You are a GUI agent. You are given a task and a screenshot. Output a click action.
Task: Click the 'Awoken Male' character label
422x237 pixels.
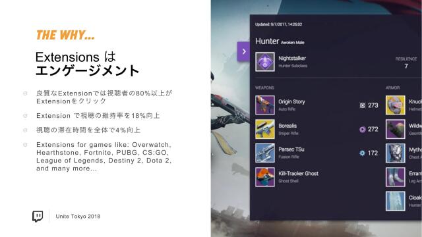(x=293, y=42)
